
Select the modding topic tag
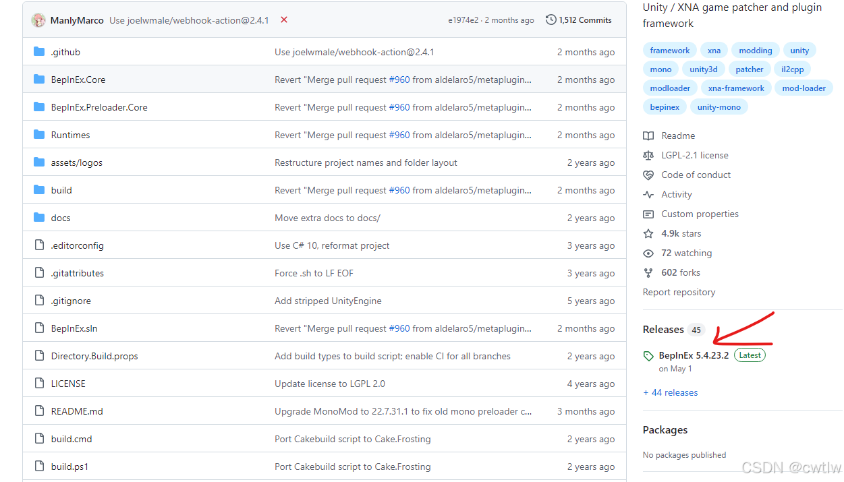[x=756, y=51]
